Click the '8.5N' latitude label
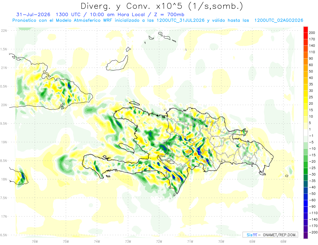Viewport: 318px width, 245px height. pos(4,161)
